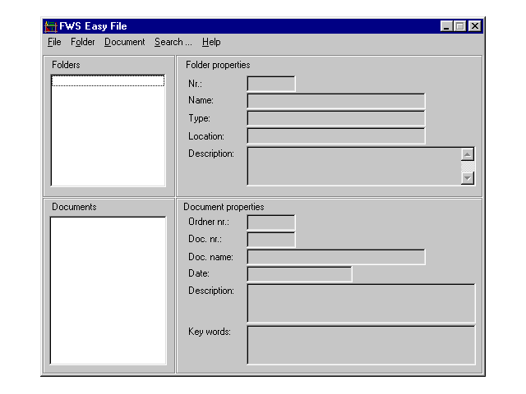The height and width of the screenshot is (394, 526).
Task: Click the folder Description text area
Action: [x=353, y=166]
